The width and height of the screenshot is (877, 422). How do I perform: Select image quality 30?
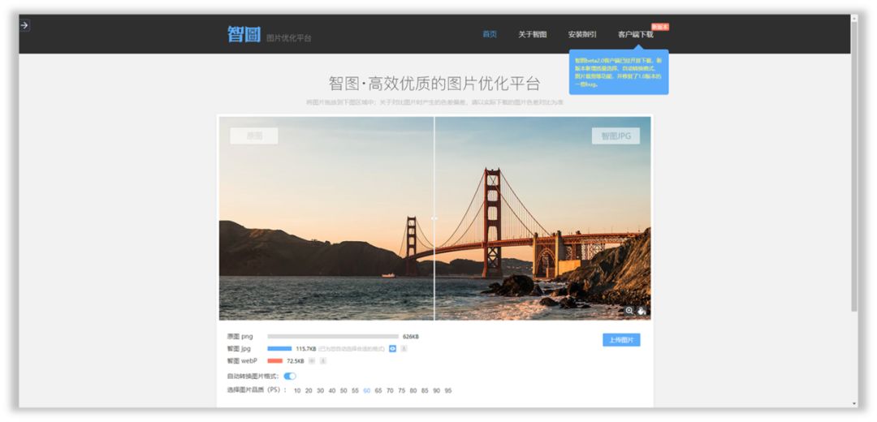point(321,390)
